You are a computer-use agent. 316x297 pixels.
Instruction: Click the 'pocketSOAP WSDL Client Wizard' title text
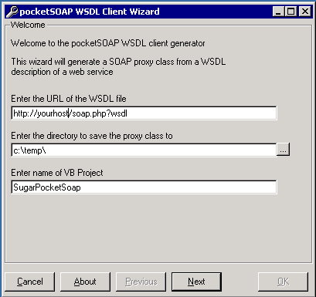coord(90,12)
